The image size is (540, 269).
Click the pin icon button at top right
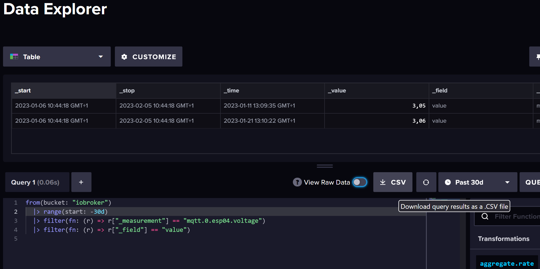pyautogui.click(x=535, y=57)
